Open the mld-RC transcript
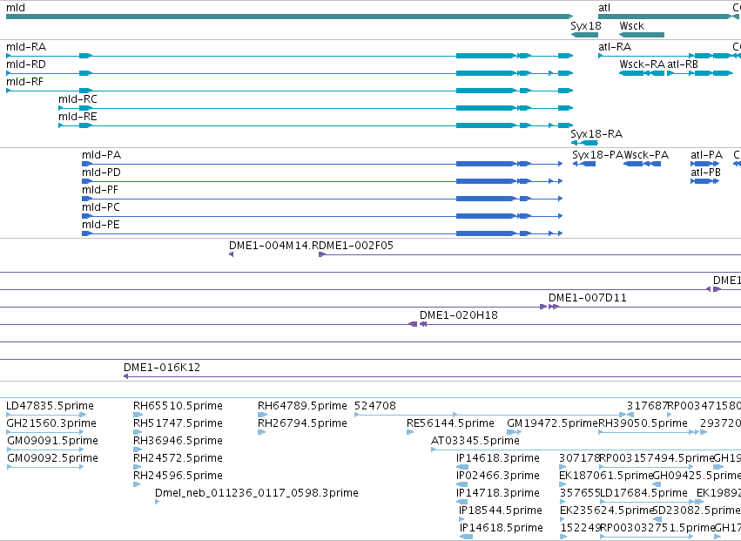The image size is (741, 541). (x=316, y=108)
